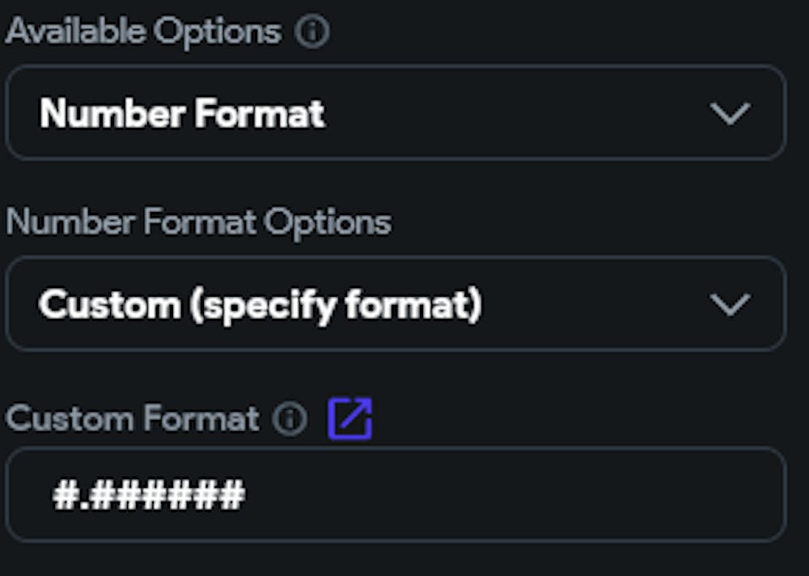Click the Number Format Options label
This screenshot has width=809, height=576.
tap(198, 222)
